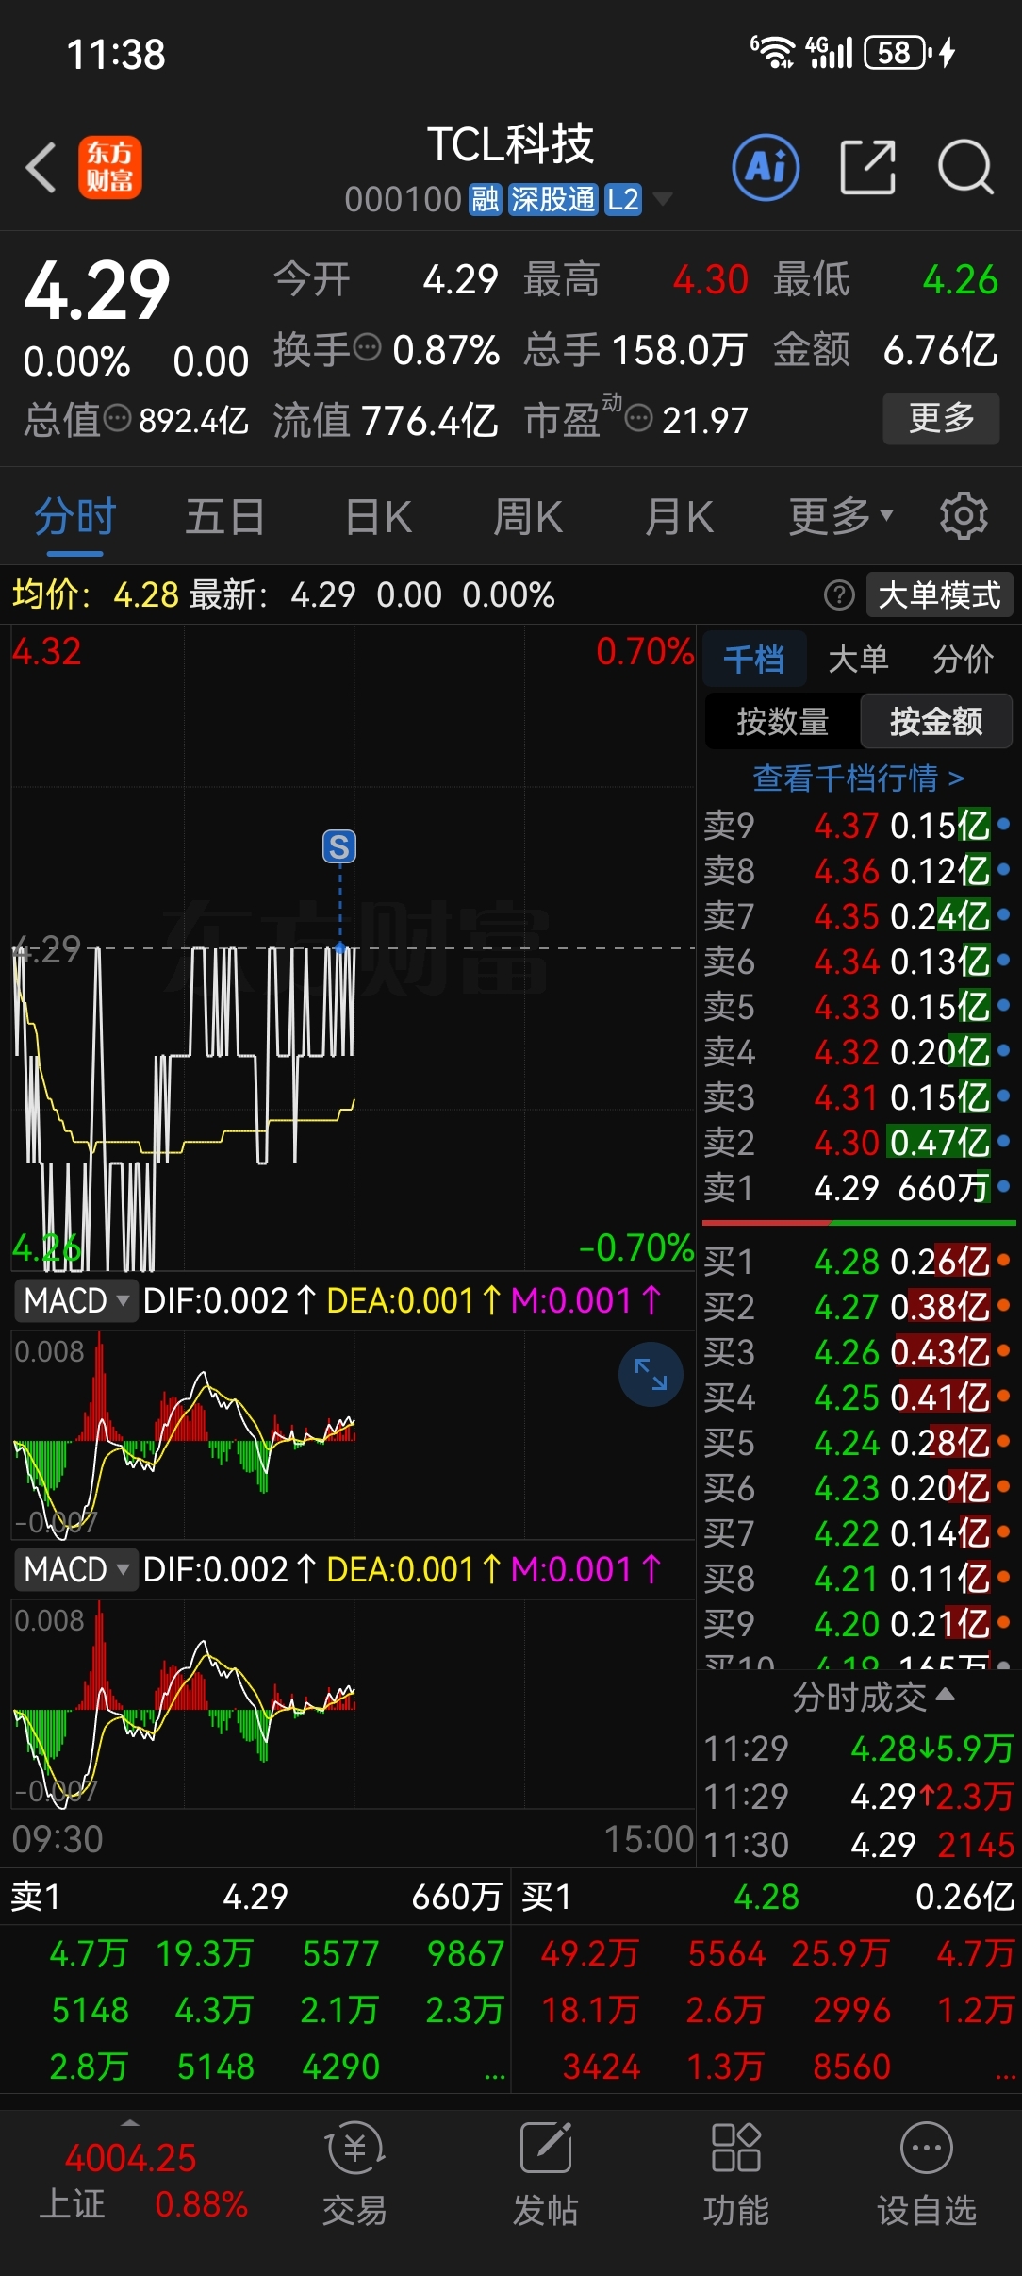Image resolution: width=1022 pixels, height=2276 pixels.
Task: Tap 设自选 add to watchlist
Action: [x=926, y=2174]
